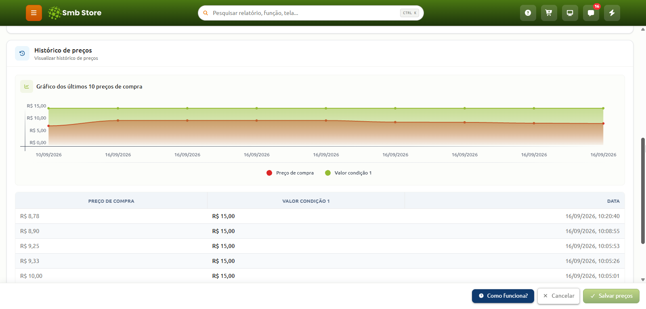The width and height of the screenshot is (646, 309).
Task: Open the monitor screen icon
Action: click(x=570, y=13)
